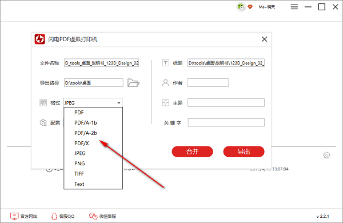Click the red diamond VIP icon
This screenshot has width=343, height=223.
250,7
